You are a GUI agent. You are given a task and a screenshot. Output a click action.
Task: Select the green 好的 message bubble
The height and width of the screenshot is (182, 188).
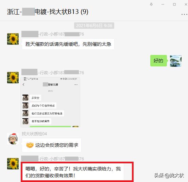click(x=158, y=61)
